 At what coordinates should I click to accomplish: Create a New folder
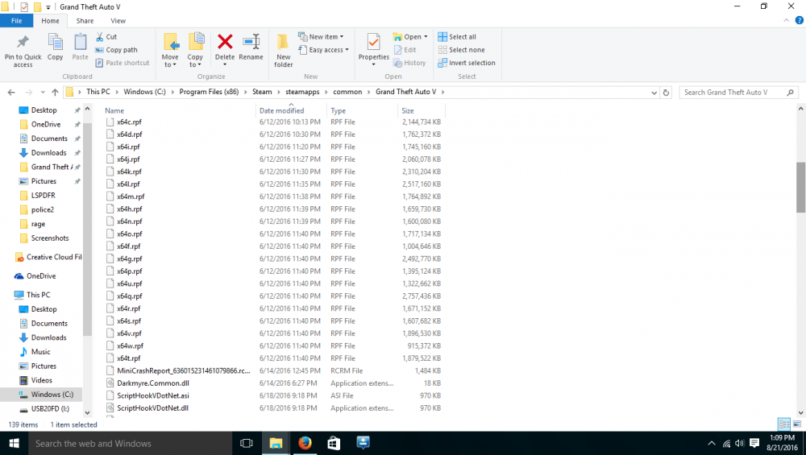(283, 50)
